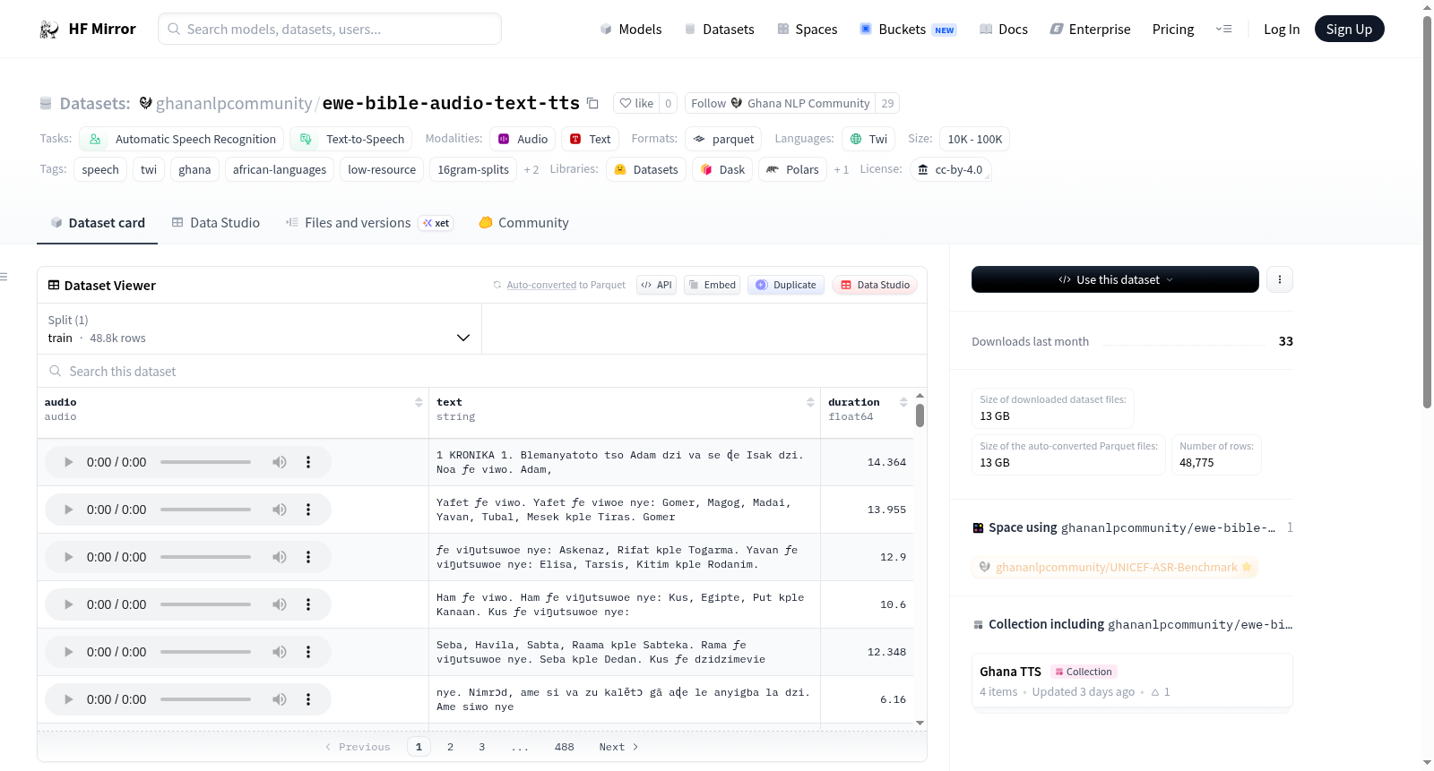Seek the audio progress bar in 10.6 row
This screenshot has width=1434, height=771.
click(x=205, y=604)
